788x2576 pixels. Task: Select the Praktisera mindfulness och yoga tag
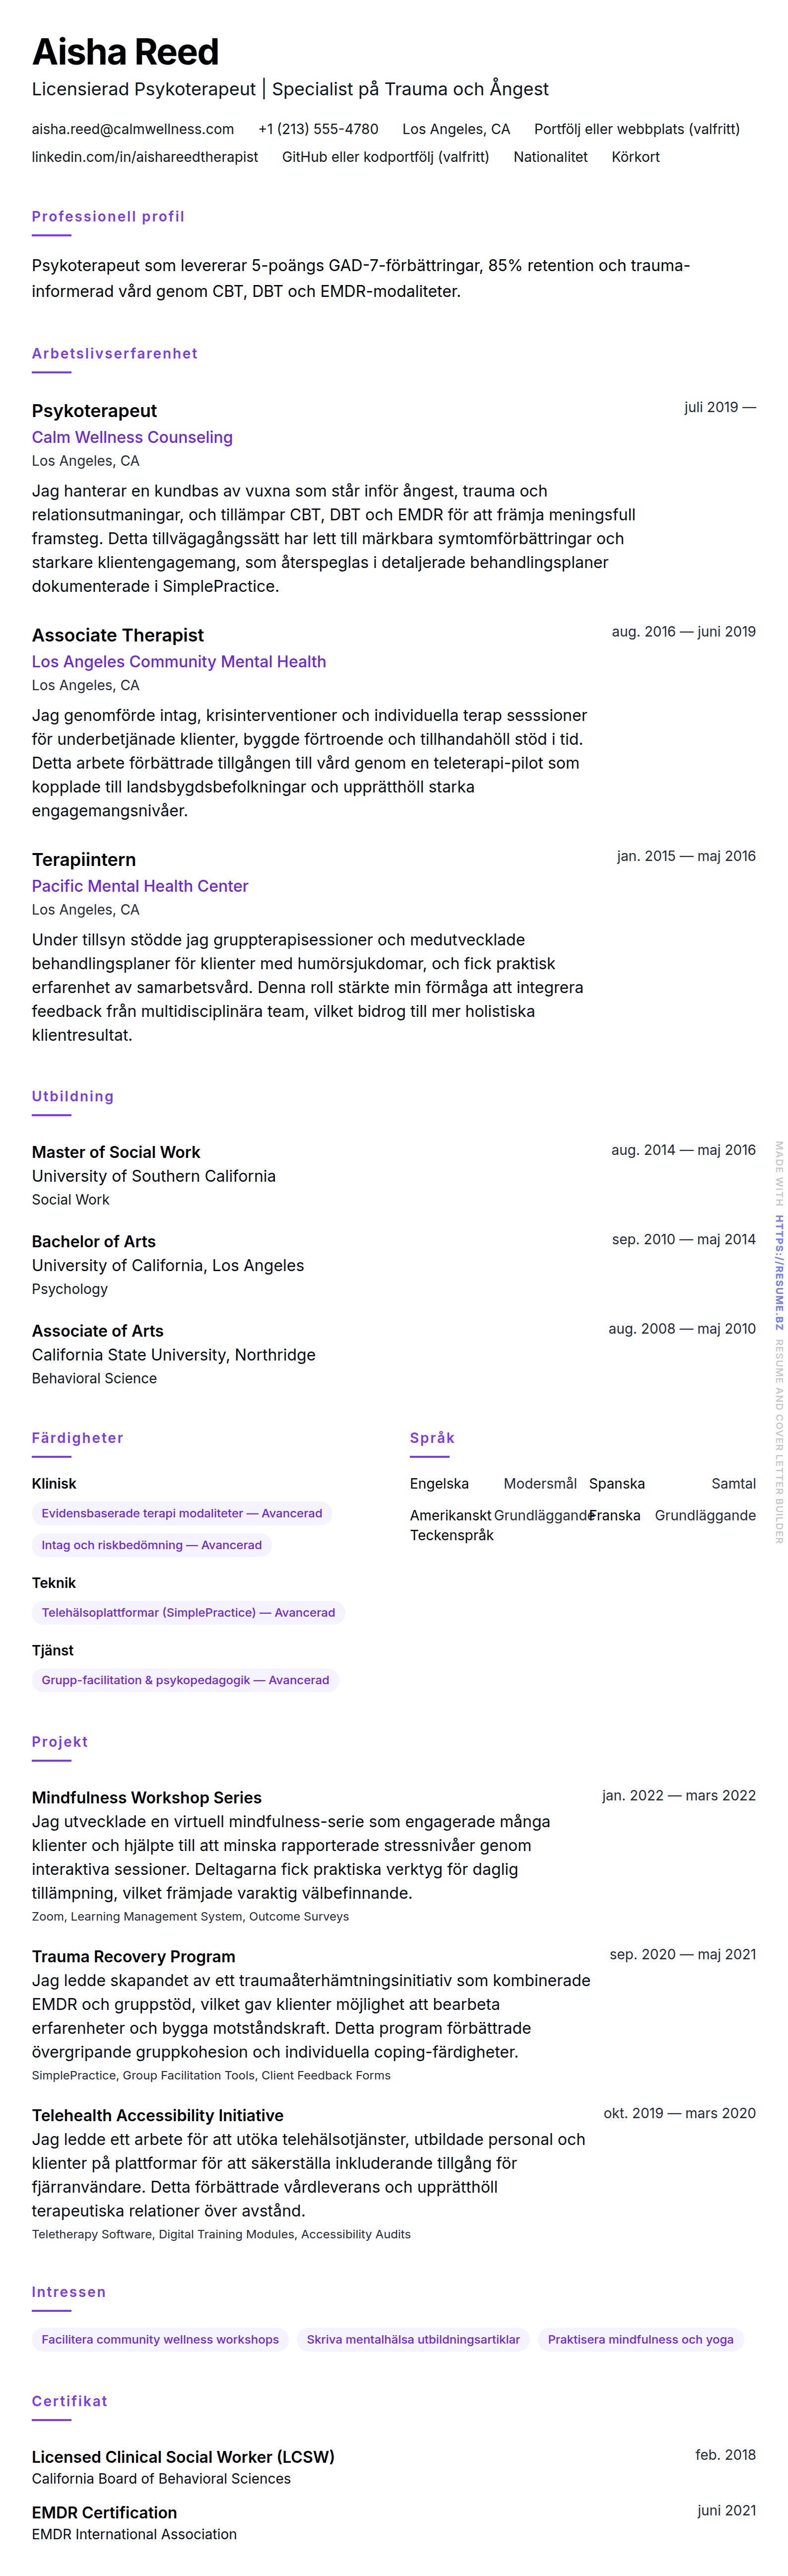tap(640, 2339)
